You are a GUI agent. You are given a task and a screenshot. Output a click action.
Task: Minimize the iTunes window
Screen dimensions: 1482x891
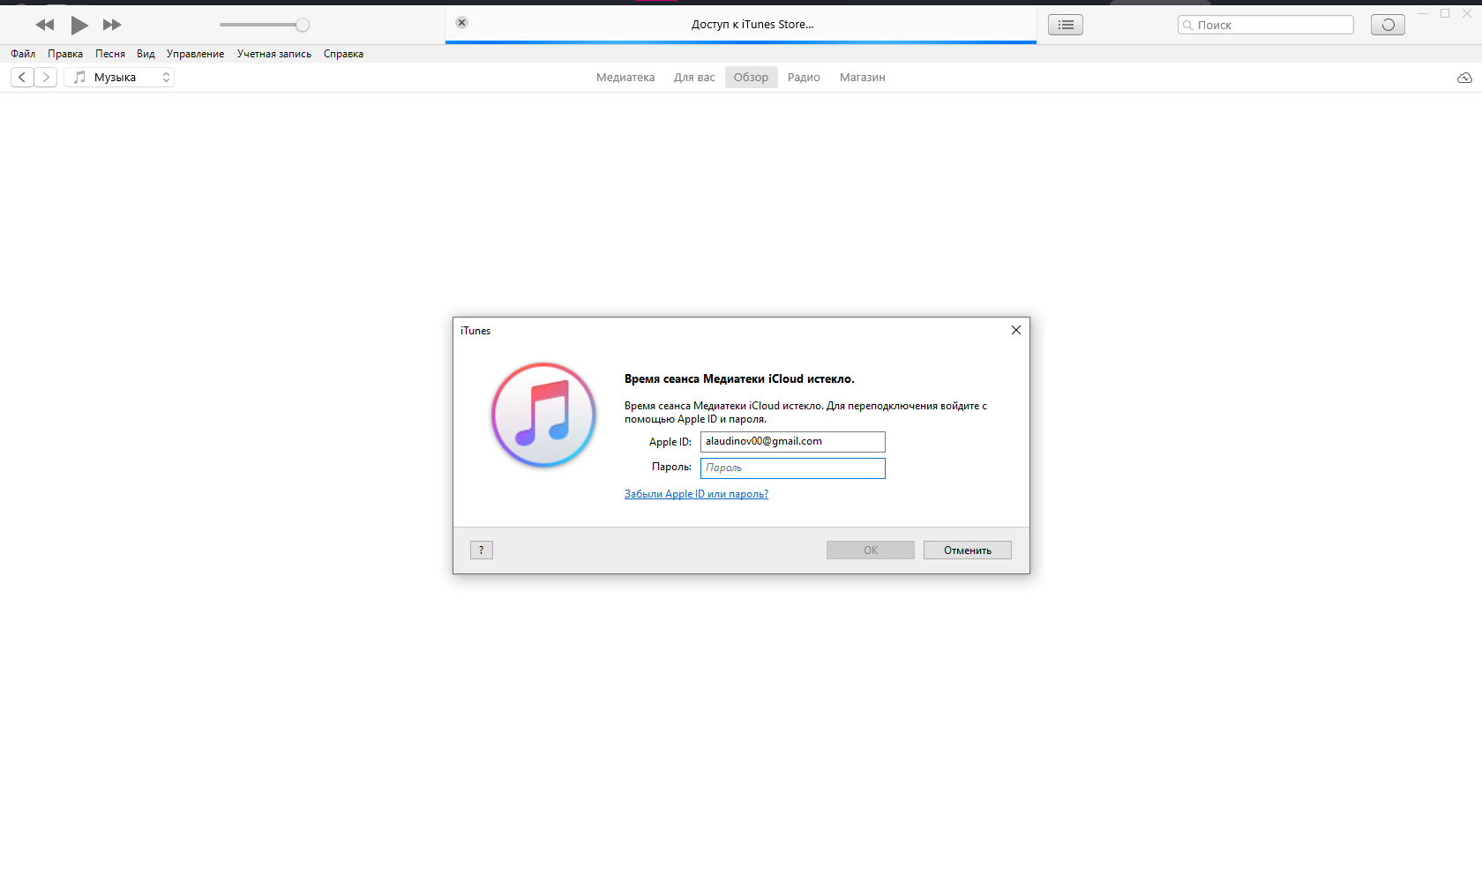1423,13
